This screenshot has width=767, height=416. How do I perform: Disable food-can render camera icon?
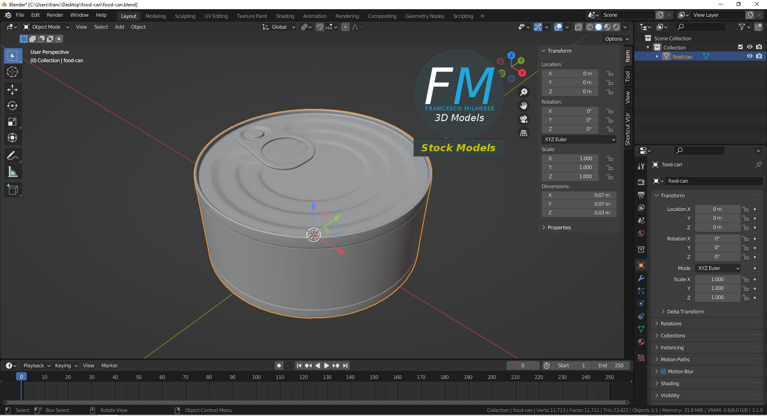pos(759,56)
